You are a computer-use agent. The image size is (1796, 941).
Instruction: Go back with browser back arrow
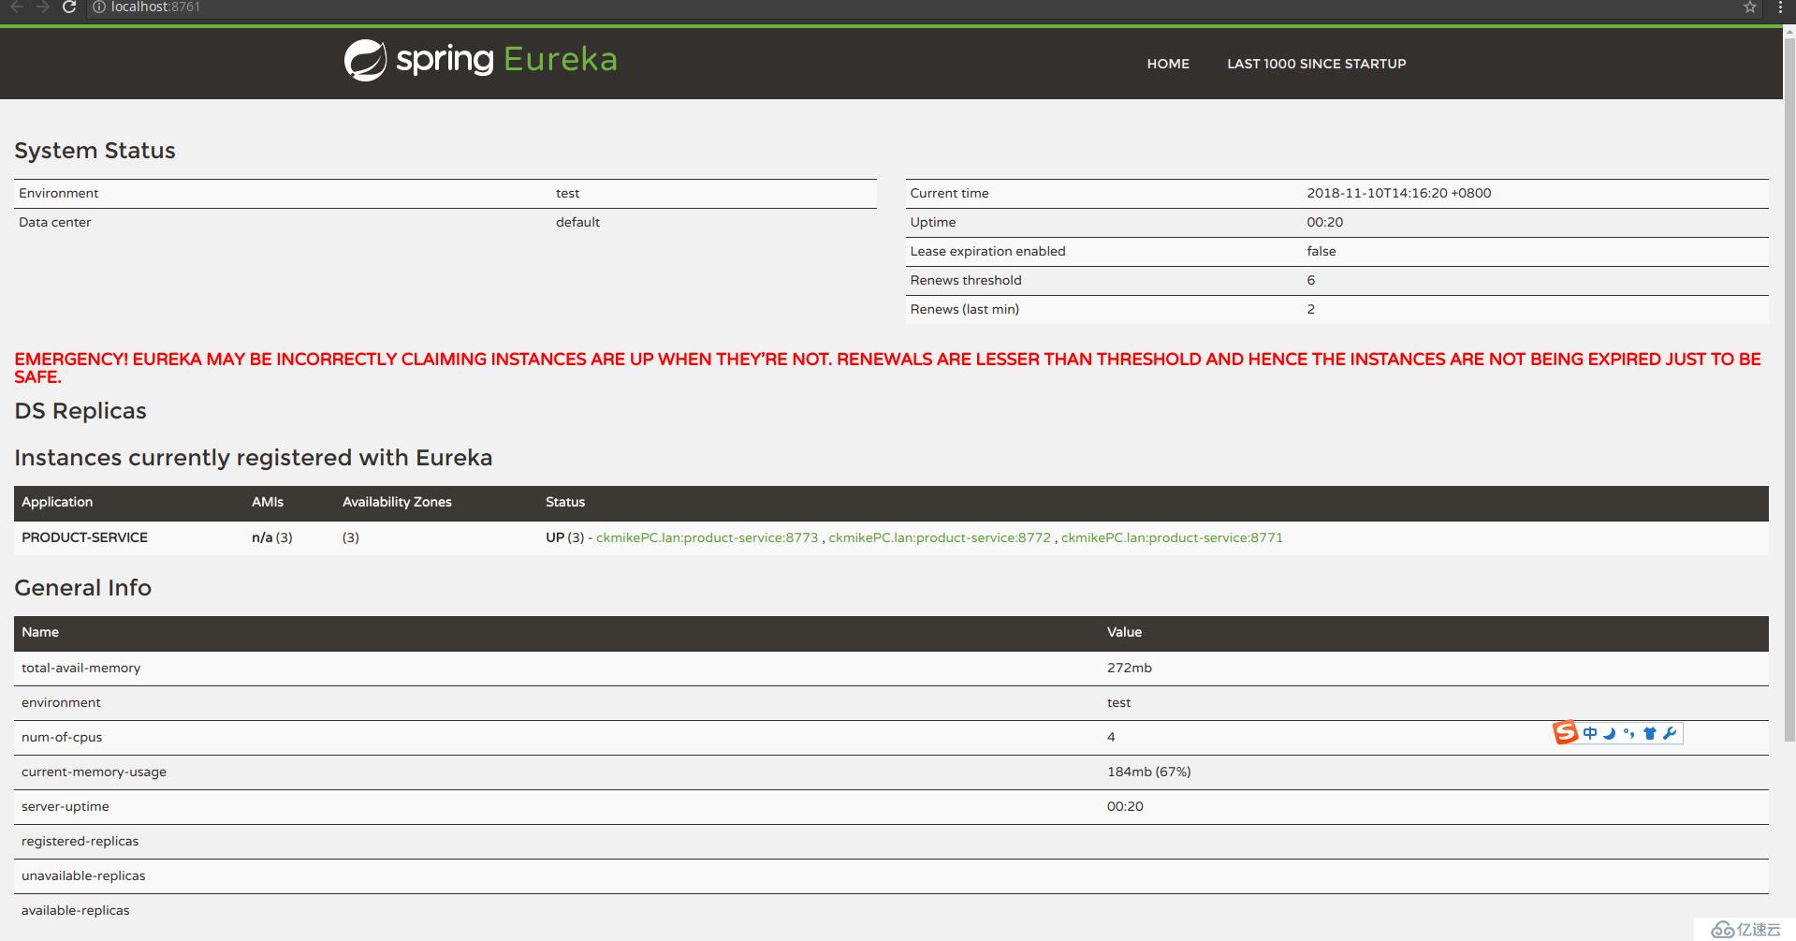(17, 7)
